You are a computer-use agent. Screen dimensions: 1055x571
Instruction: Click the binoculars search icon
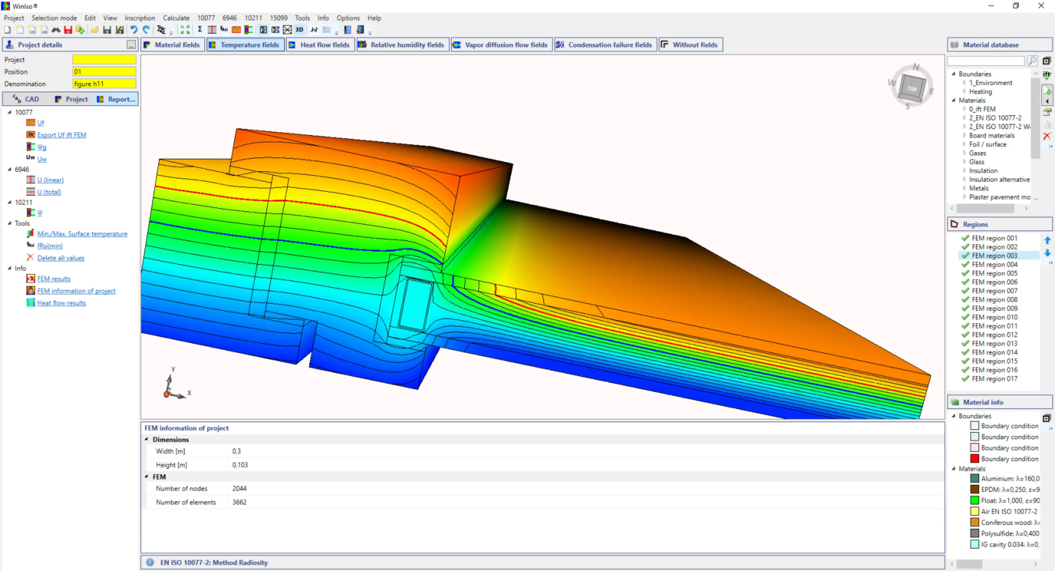56,30
